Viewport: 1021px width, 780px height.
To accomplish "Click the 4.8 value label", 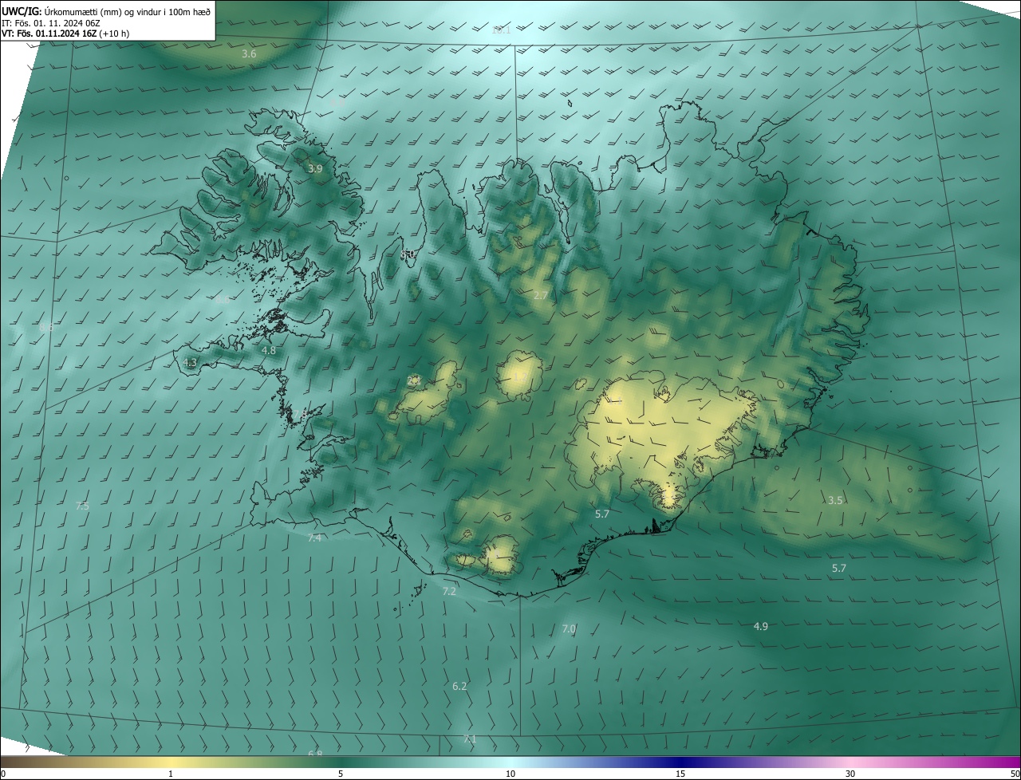I will click(269, 351).
